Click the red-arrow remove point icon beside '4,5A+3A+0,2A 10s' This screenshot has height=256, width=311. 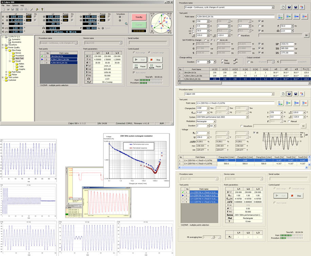pyautogui.click(x=305, y=17)
